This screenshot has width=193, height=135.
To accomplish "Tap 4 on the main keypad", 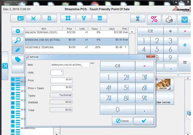I will [x=144, y=49].
